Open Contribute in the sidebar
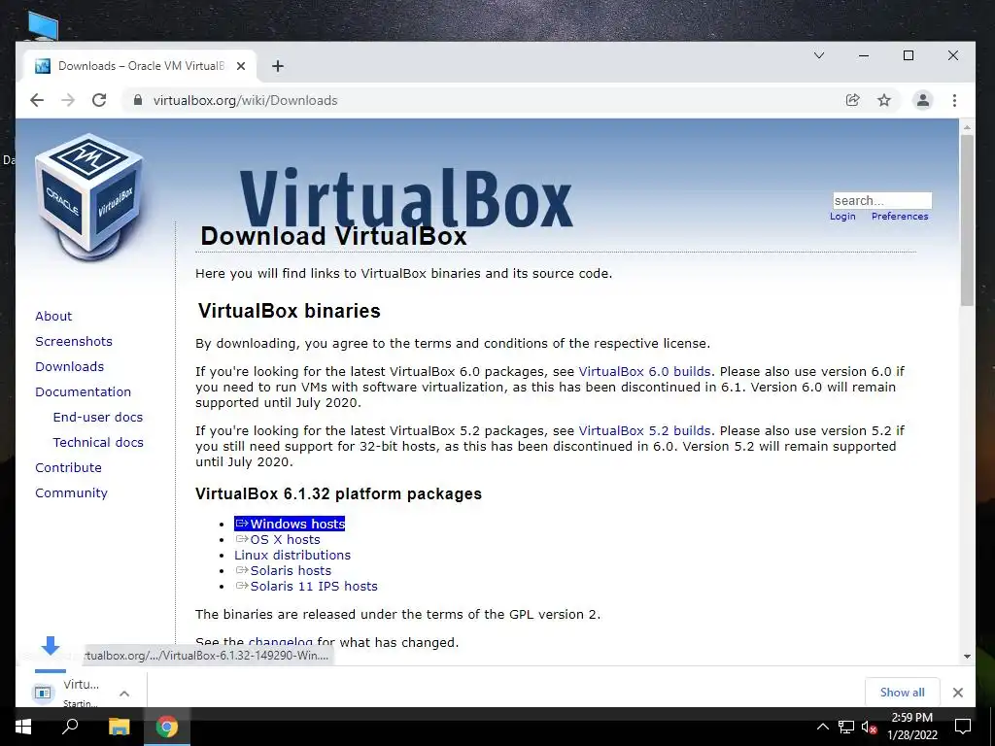Image resolution: width=995 pixels, height=746 pixels. (68, 467)
